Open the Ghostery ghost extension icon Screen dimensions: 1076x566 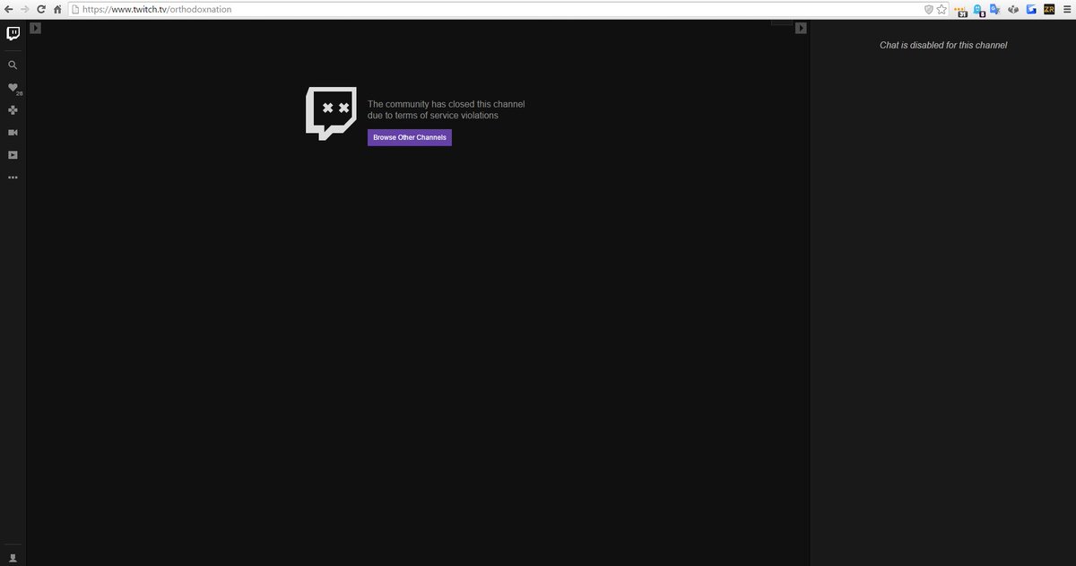[x=979, y=10]
